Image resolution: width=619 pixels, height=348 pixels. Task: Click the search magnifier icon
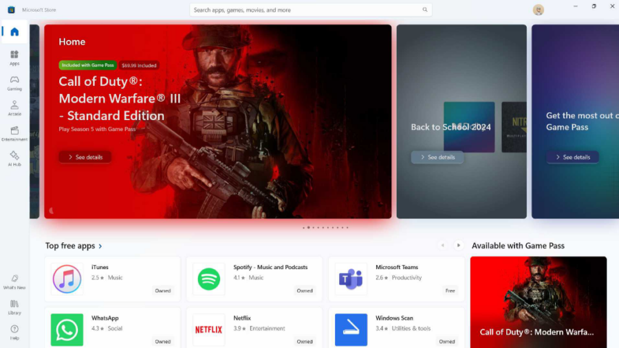pyautogui.click(x=425, y=10)
